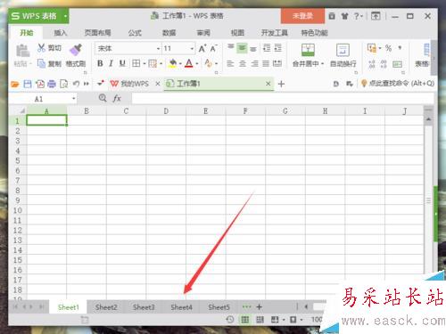Screen dimensions: 446x334
Task: Align text left
Action: point(230,63)
